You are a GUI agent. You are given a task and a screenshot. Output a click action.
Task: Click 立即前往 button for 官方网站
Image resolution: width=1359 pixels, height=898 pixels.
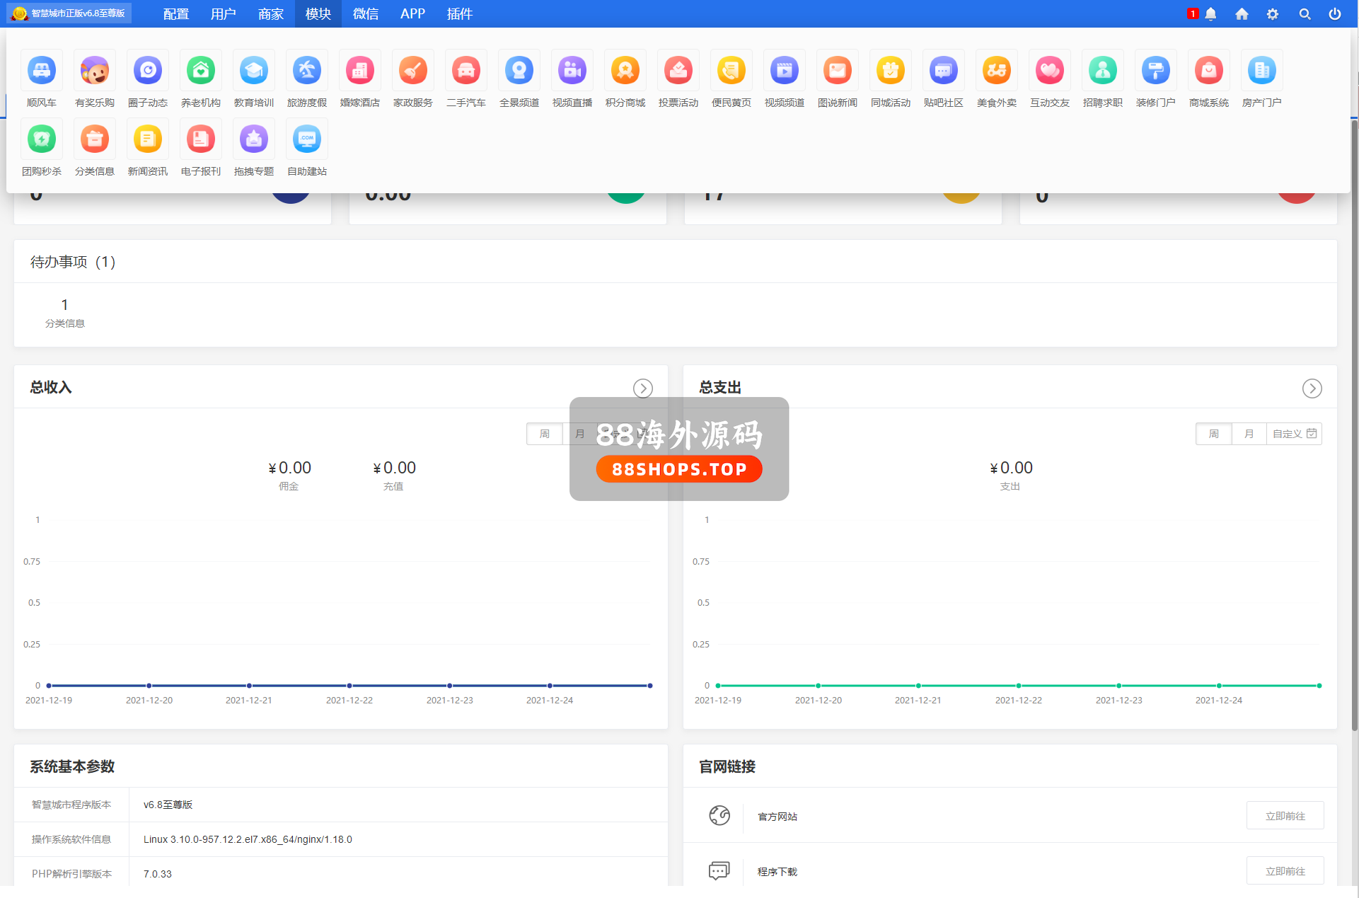tap(1285, 816)
